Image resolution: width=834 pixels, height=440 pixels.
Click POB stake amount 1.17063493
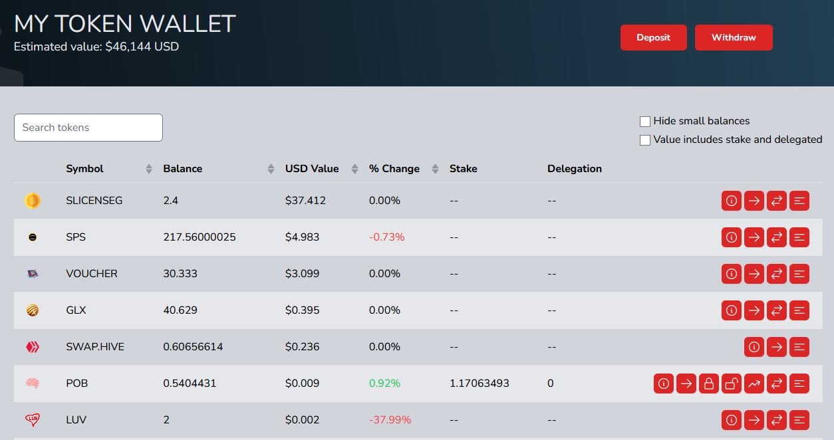[480, 384]
